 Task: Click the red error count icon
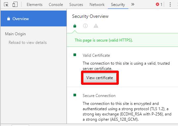click(157, 4)
